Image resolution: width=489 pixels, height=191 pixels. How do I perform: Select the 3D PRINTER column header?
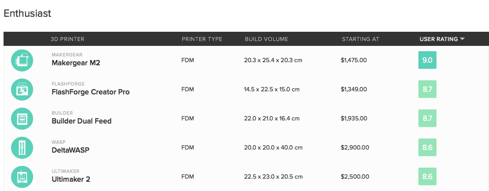tap(68, 39)
